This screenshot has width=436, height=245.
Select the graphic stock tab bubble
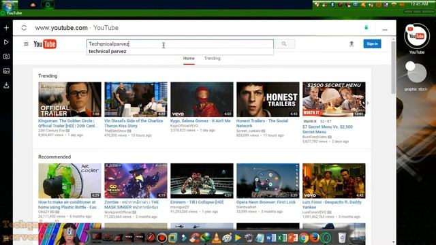click(x=416, y=73)
